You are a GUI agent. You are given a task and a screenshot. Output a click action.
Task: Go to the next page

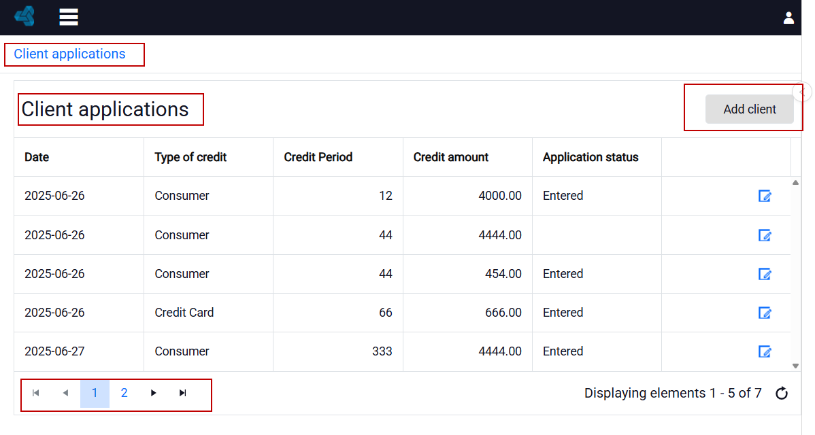(x=153, y=393)
